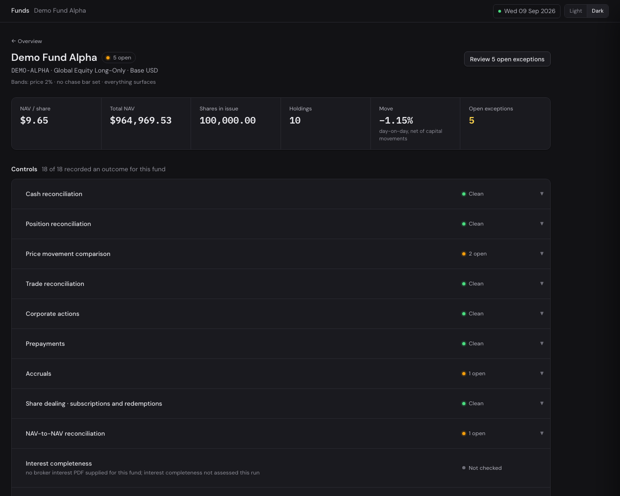Click the Controls section heading
The image size is (620, 496).
coord(24,169)
